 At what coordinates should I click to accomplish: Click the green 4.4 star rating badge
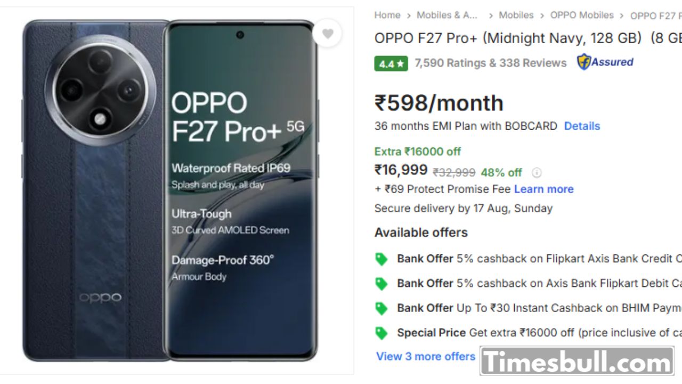tap(391, 63)
